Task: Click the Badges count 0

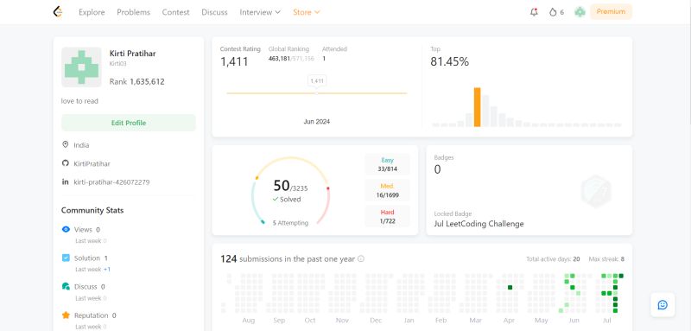Action: pos(437,169)
